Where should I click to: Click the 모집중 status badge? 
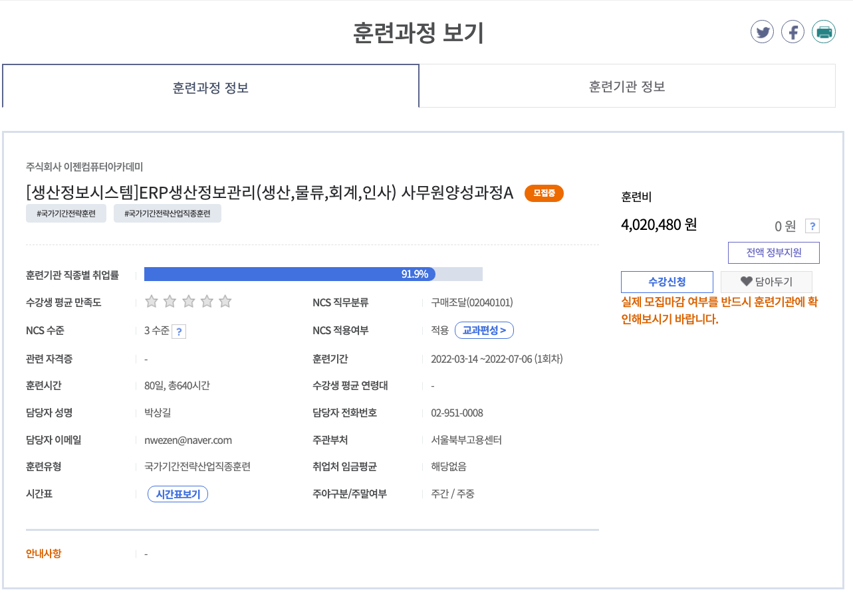(544, 193)
